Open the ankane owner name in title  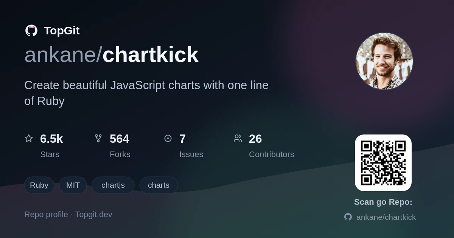pyautogui.click(x=61, y=54)
